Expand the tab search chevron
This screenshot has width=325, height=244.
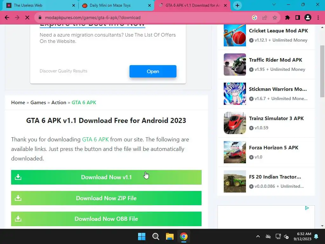point(274,4)
